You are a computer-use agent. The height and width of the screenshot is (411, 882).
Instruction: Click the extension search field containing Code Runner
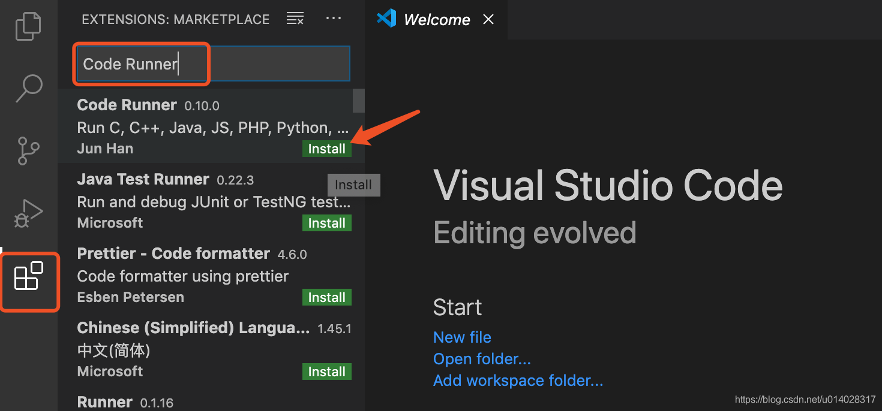point(212,64)
